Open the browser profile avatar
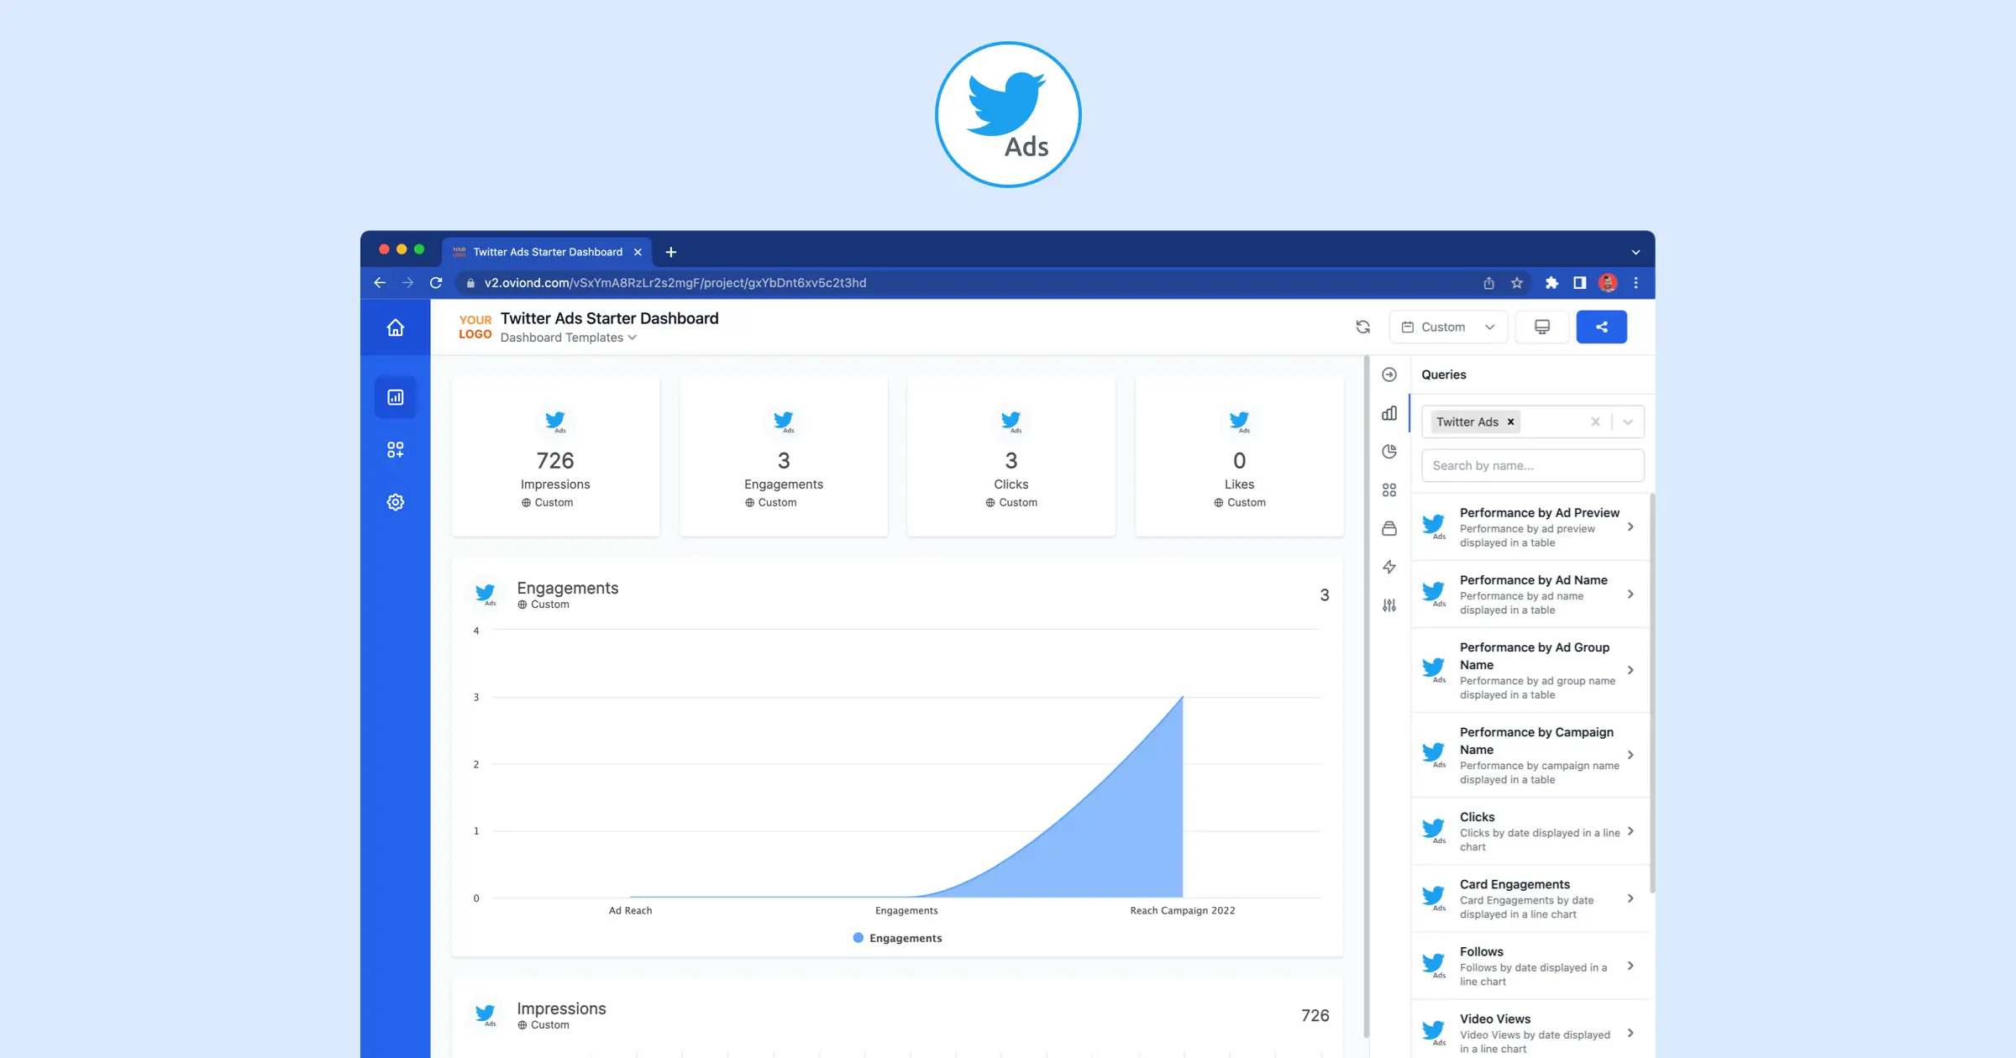 click(1608, 283)
